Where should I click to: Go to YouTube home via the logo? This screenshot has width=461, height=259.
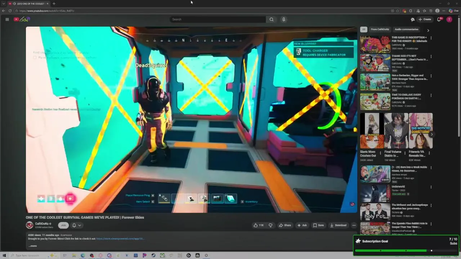coord(22,19)
